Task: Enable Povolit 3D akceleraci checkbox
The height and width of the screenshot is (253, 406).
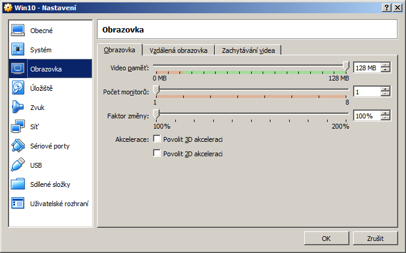Action: coord(157,139)
